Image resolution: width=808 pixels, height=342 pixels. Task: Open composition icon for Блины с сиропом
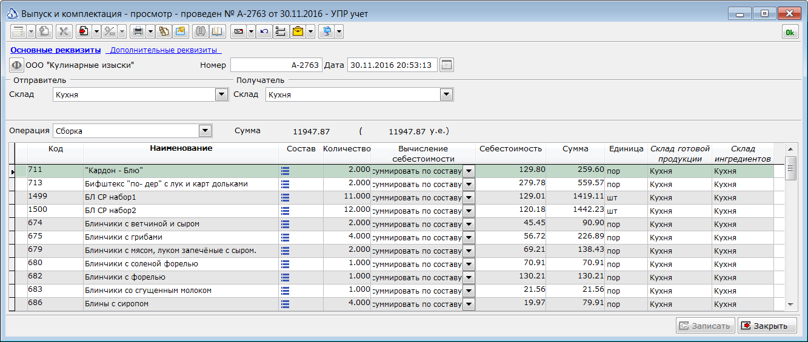(x=285, y=304)
